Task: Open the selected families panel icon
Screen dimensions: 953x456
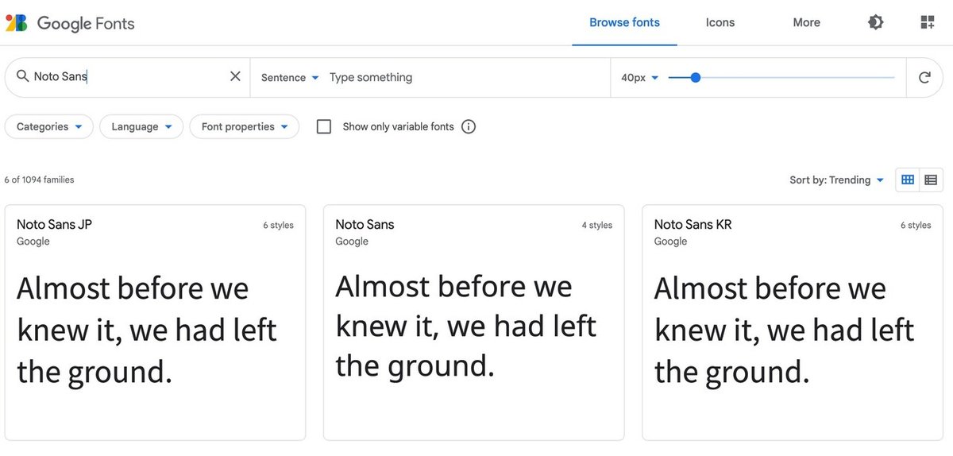Action: [928, 22]
